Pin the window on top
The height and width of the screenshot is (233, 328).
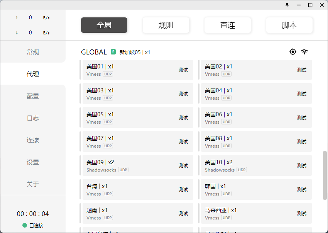coord(287,5)
